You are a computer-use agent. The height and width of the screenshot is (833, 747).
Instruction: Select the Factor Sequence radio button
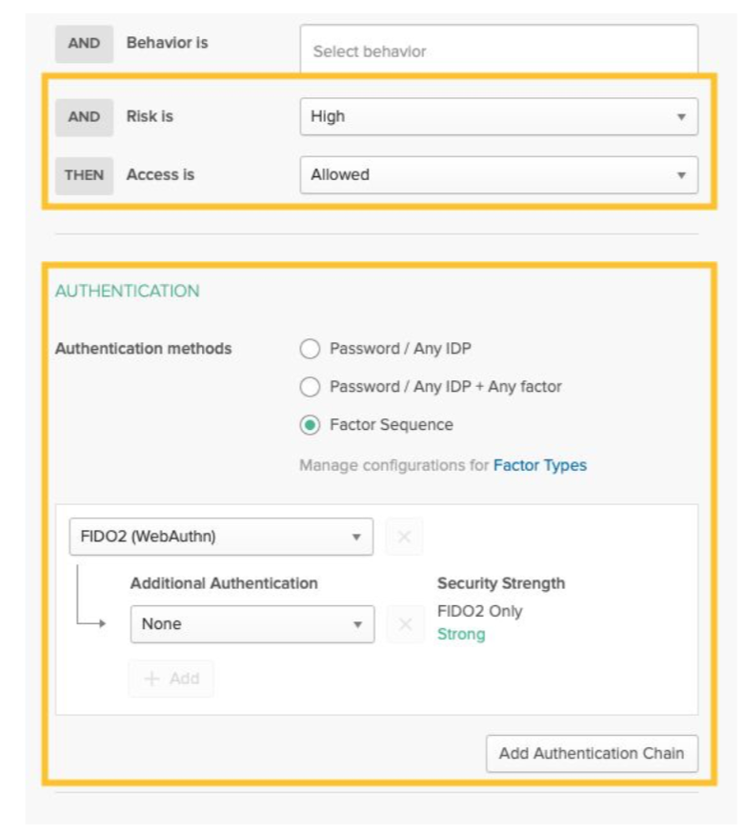pyautogui.click(x=310, y=425)
